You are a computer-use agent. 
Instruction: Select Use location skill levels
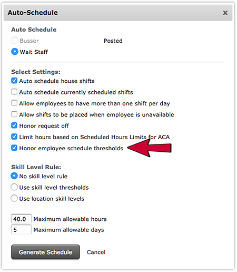click(x=14, y=198)
